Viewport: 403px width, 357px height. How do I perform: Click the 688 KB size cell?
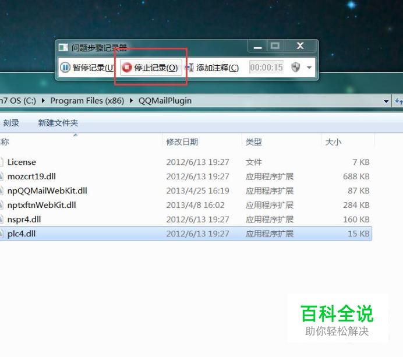356,176
